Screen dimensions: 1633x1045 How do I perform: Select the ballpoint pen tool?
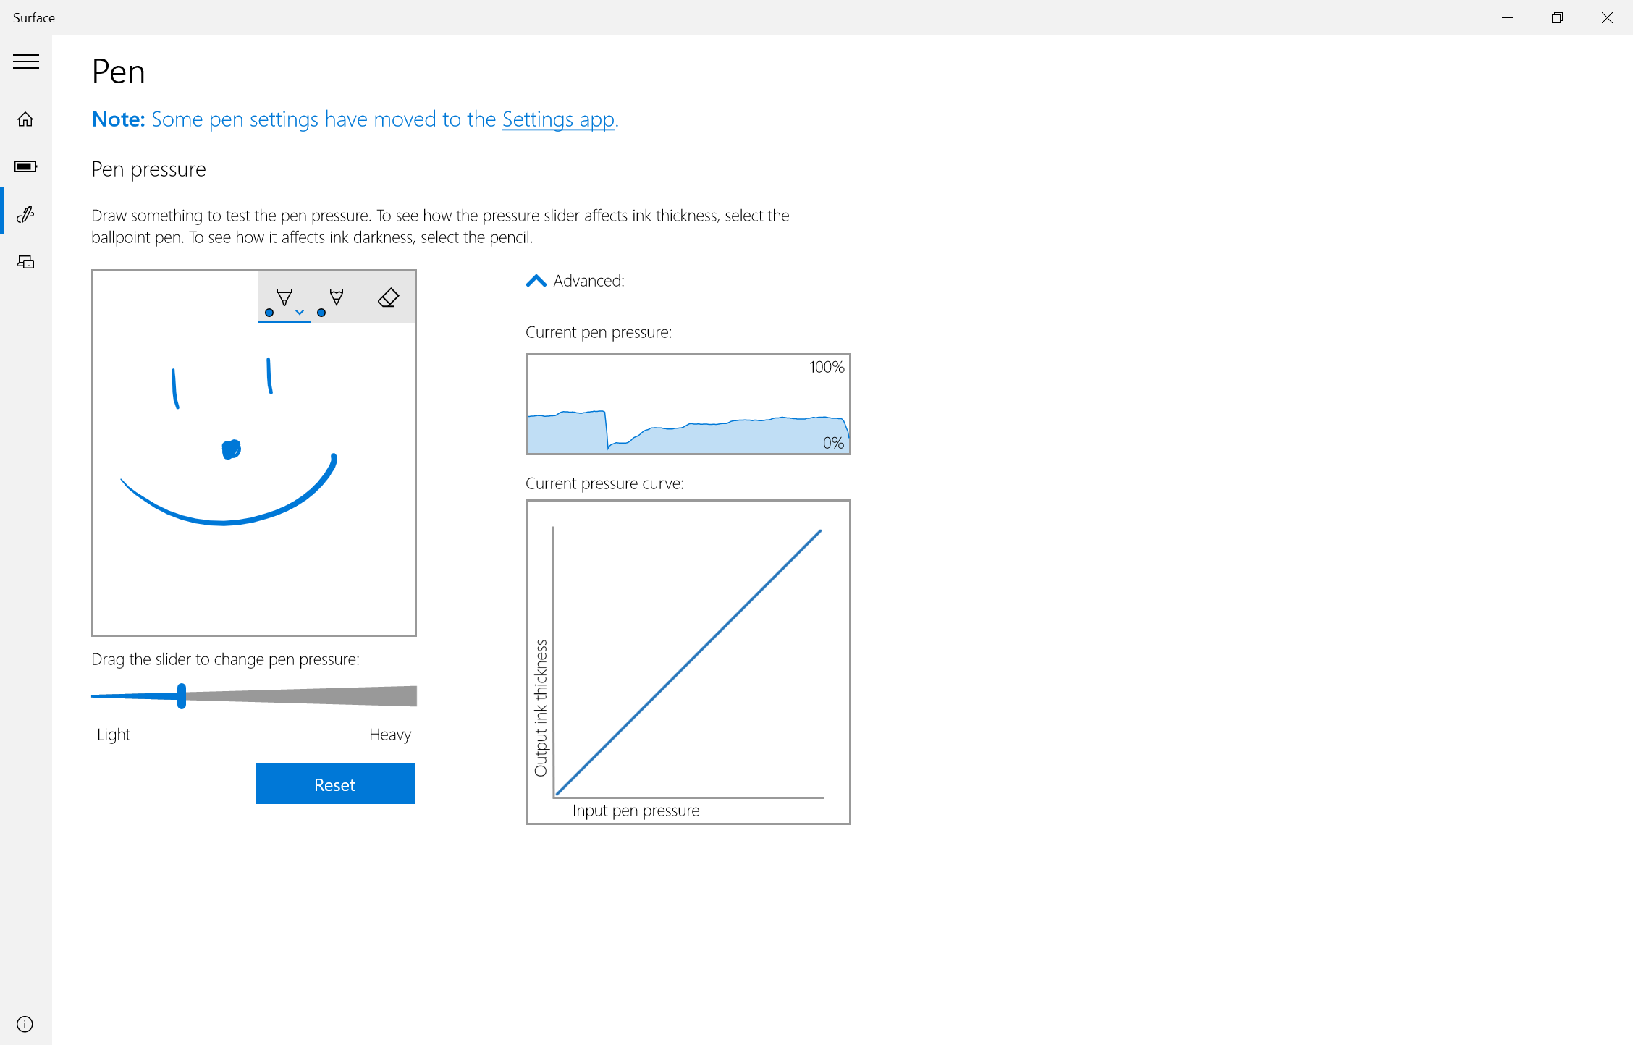click(x=283, y=297)
